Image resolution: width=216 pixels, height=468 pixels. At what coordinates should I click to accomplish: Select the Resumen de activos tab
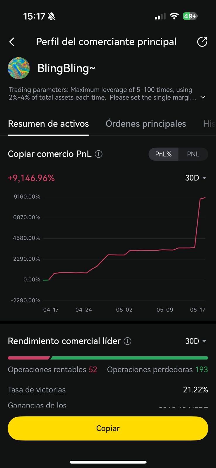48,124
